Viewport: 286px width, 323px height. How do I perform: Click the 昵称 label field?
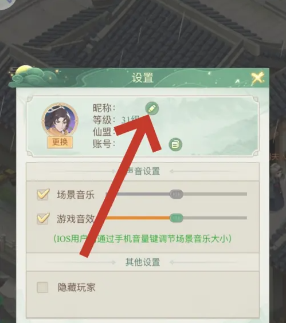click(x=104, y=108)
